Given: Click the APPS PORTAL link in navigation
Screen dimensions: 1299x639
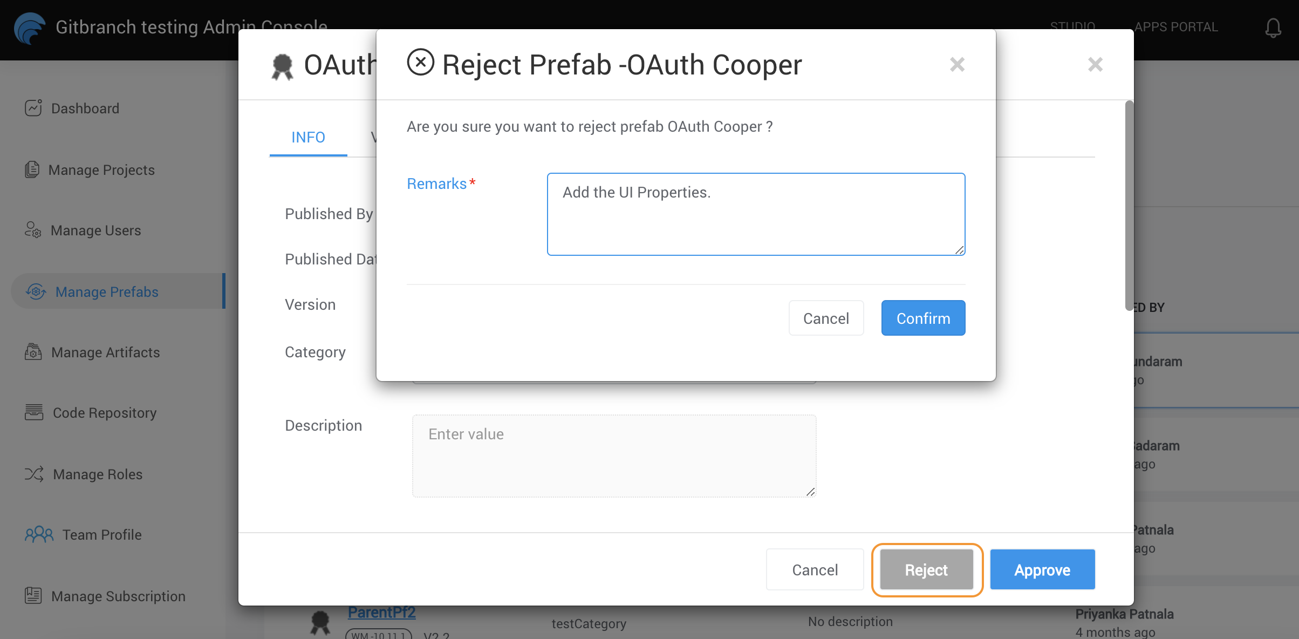Looking at the screenshot, I should point(1177,26).
